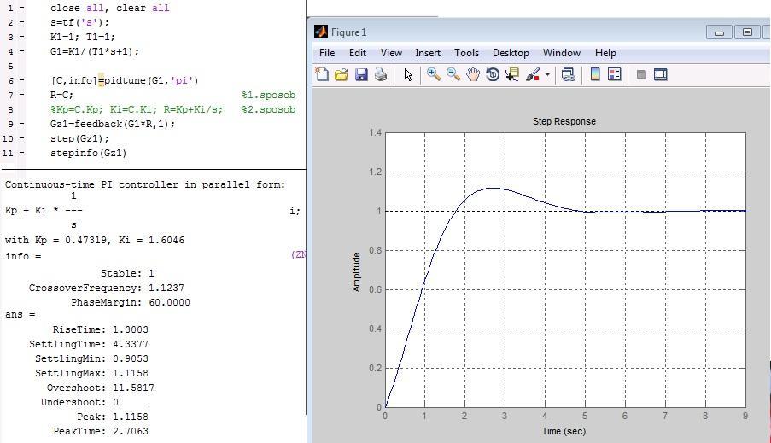Select the Edit Plot arrow tool
771x443 pixels.
coord(408,75)
